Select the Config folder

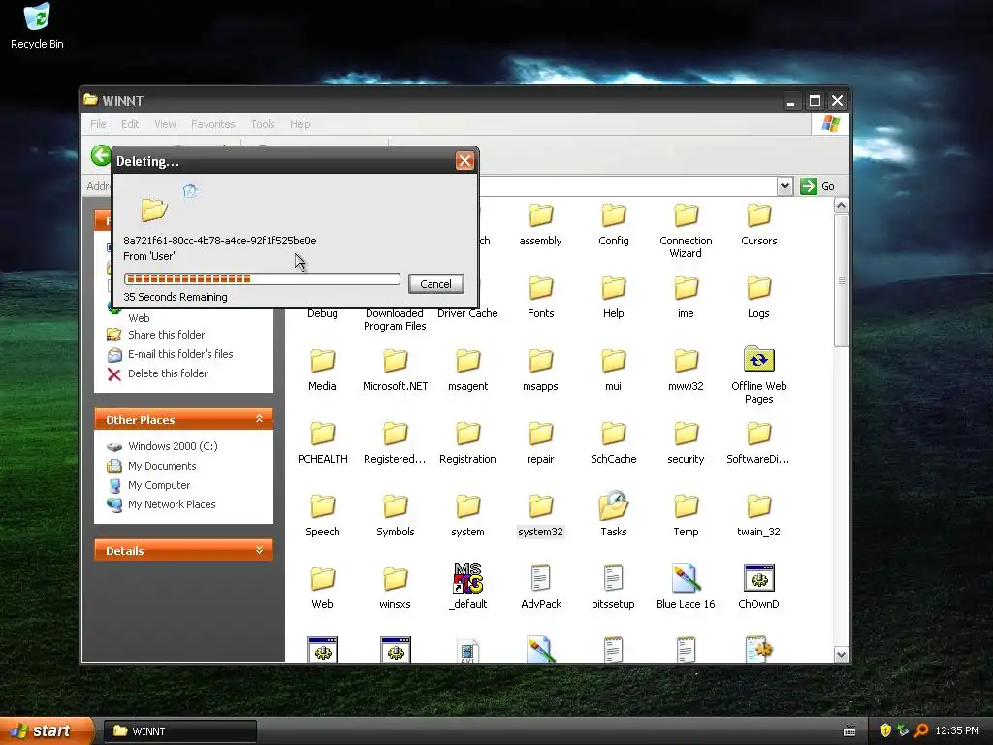(613, 225)
